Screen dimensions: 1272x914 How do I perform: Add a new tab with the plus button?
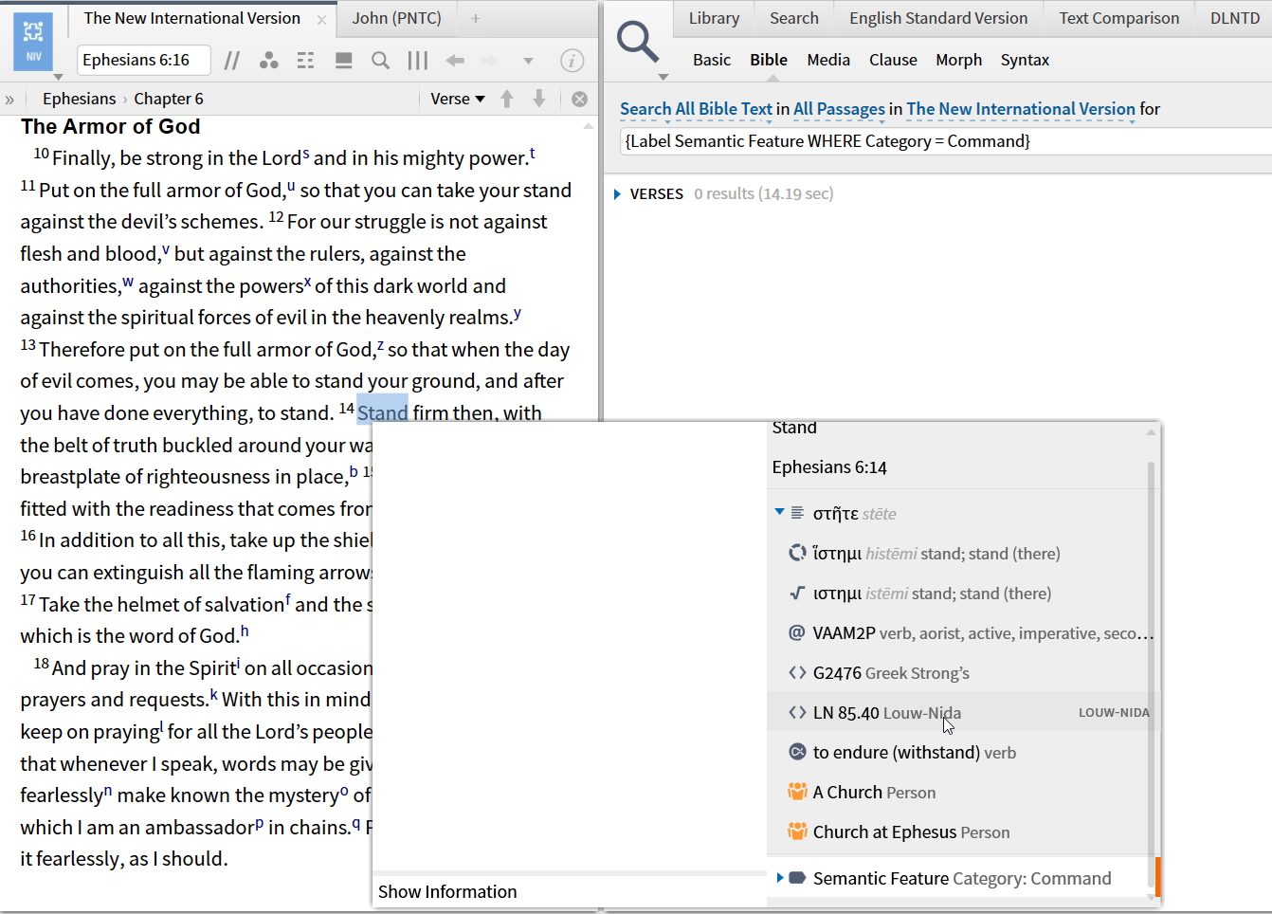point(476,18)
